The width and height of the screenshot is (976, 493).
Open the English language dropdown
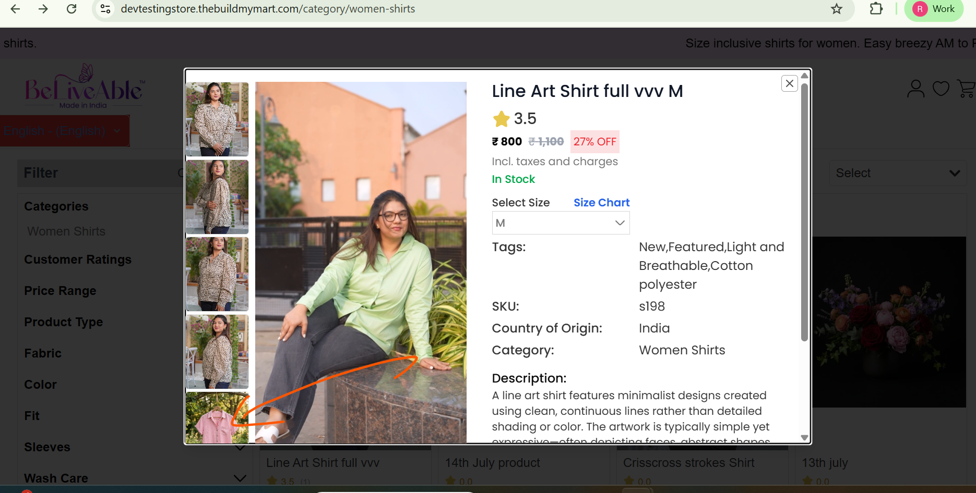[x=65, y=131]
